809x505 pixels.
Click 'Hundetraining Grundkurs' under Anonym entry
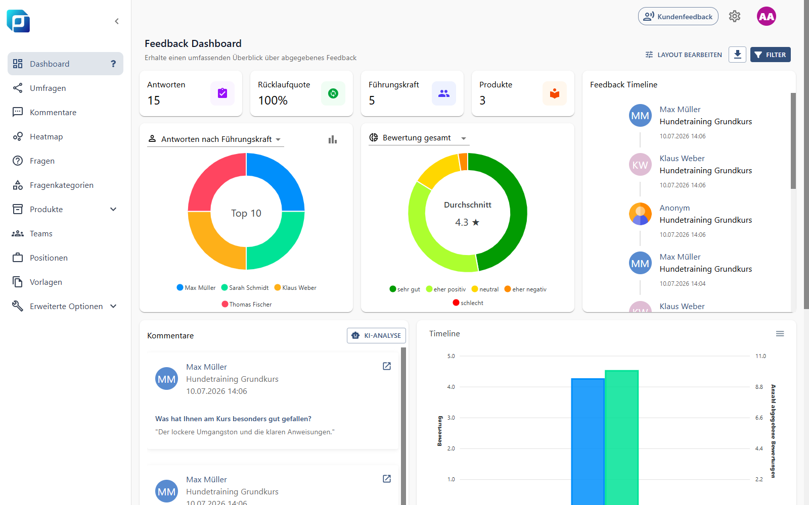click(x=705, y=220)
